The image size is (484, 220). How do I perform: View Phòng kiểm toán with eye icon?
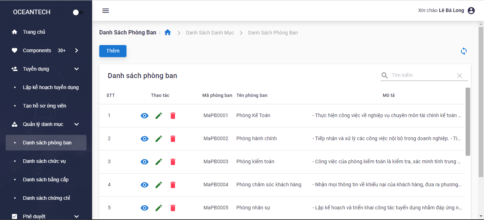(x=145, y=162)
